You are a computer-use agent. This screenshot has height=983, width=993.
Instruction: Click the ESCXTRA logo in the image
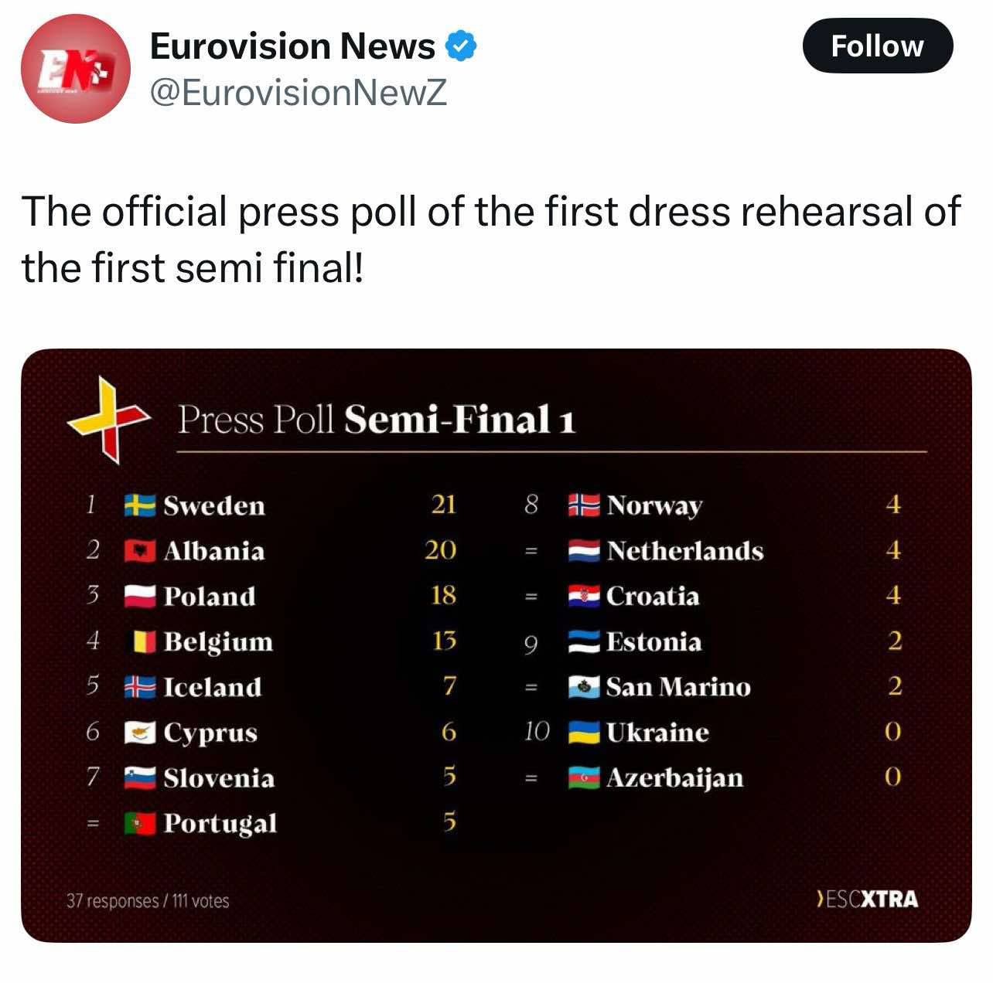pos(868,899)
